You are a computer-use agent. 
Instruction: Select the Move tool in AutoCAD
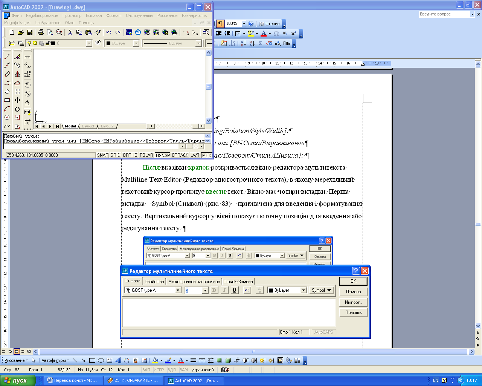pos(17,100)
